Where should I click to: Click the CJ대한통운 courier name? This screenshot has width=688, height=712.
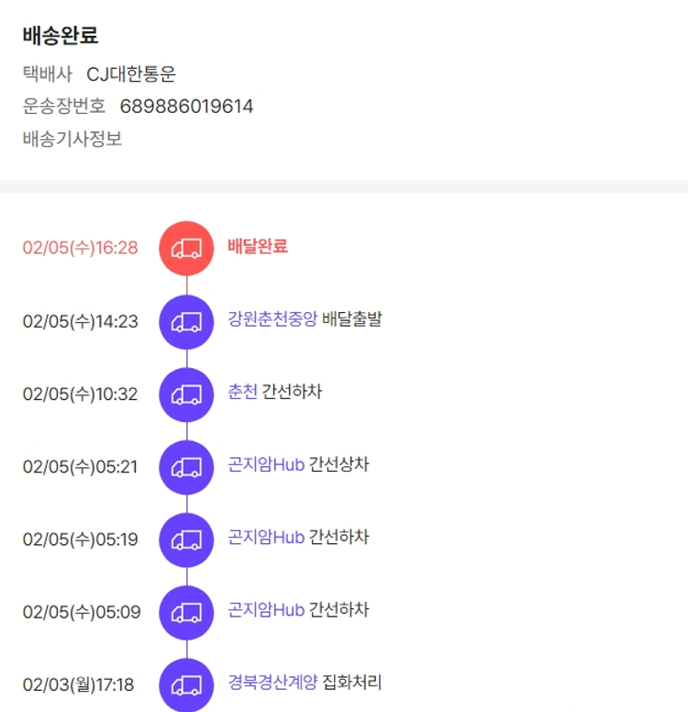131,74
